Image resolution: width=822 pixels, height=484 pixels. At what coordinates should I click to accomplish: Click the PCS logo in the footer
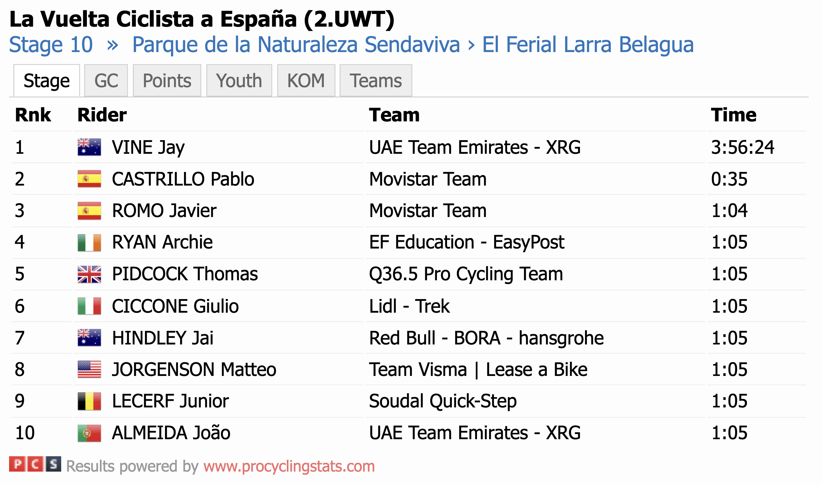pyautogui.click(x=35, y=464)
